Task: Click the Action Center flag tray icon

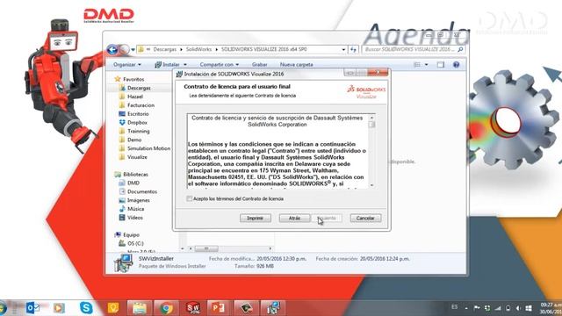Action: (x=477, y=308)
